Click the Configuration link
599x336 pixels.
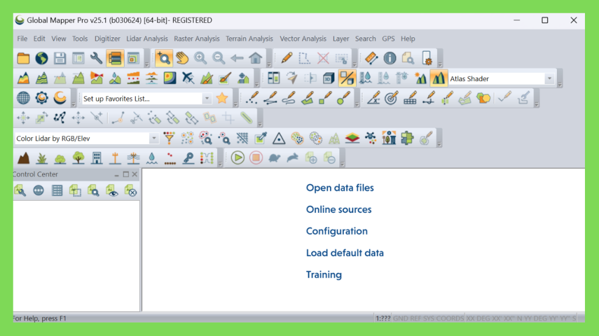pyautogui.click(x=337, y=231)
